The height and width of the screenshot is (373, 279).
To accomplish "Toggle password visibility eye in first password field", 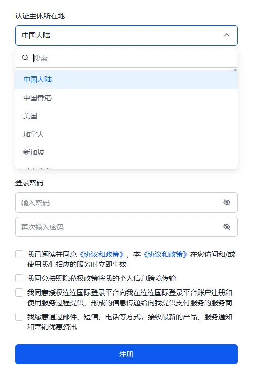I will 227,202.
